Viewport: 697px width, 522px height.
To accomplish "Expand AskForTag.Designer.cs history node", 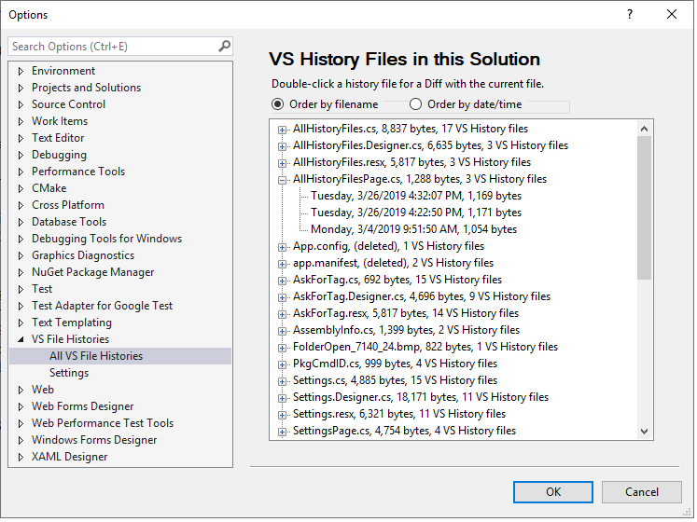I will pos(282,297).
